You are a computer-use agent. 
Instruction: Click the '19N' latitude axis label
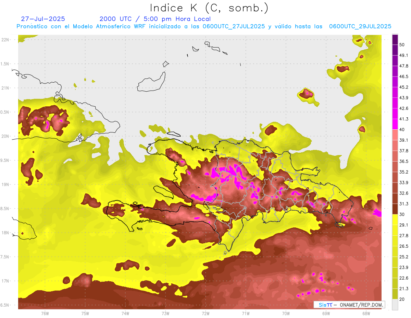pyautogui.click(x=6, y=185)
